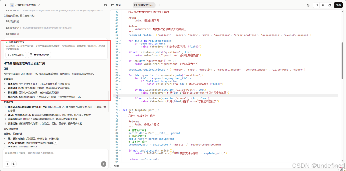Screen dimensions: 346x171
Task: Click the 集成方式 bullet line
Action: point(44,97)
